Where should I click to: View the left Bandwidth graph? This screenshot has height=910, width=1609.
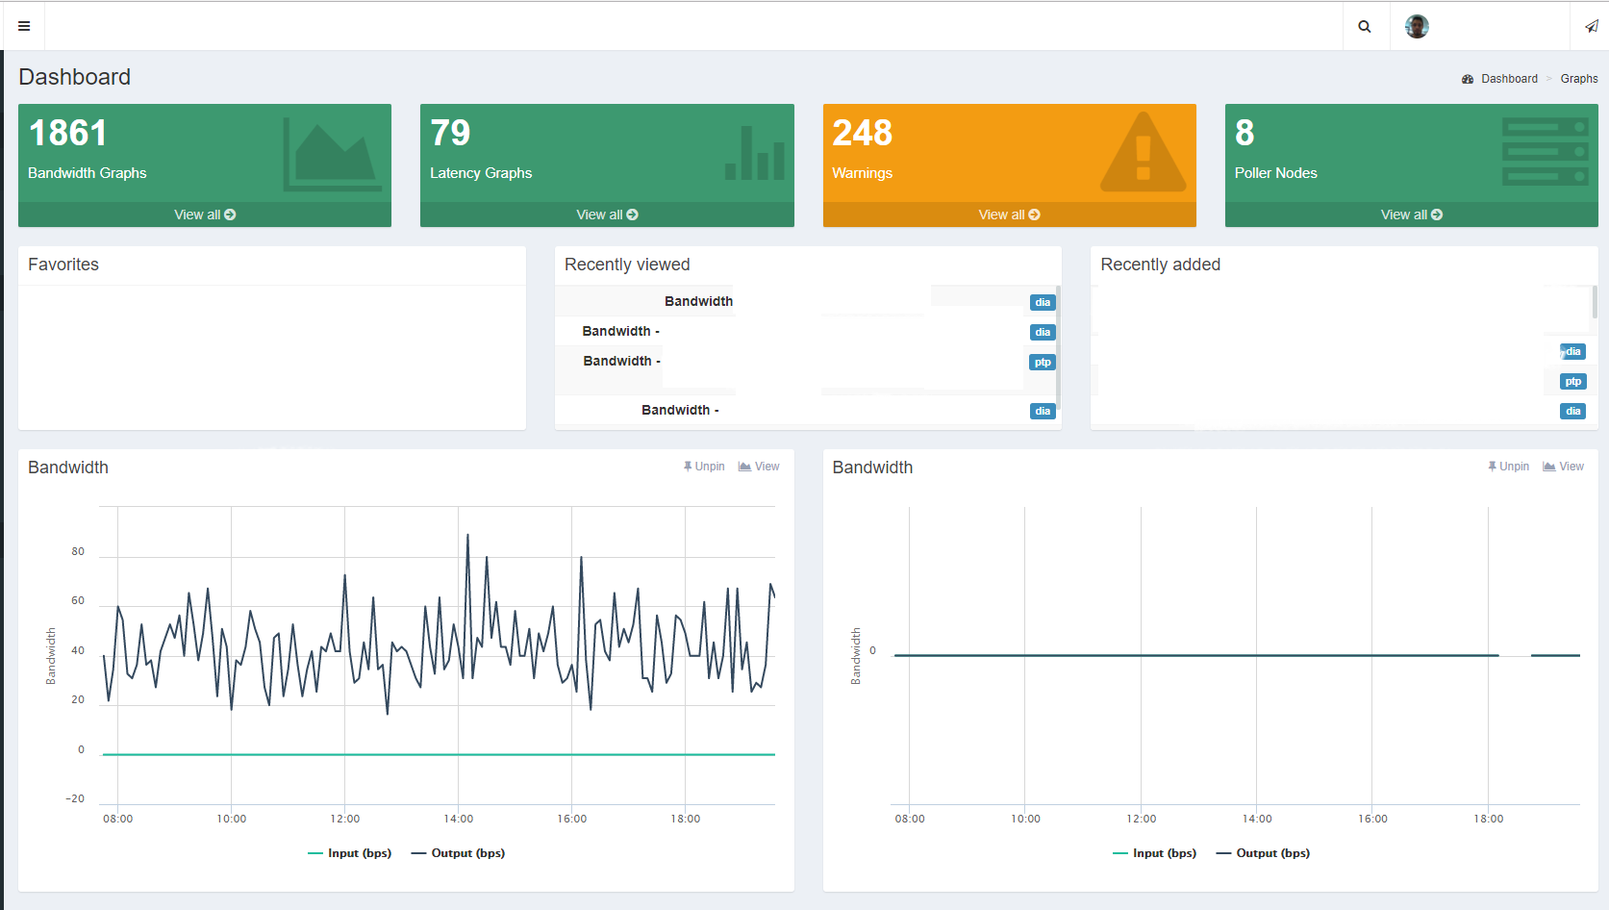(x=759, y=467)
